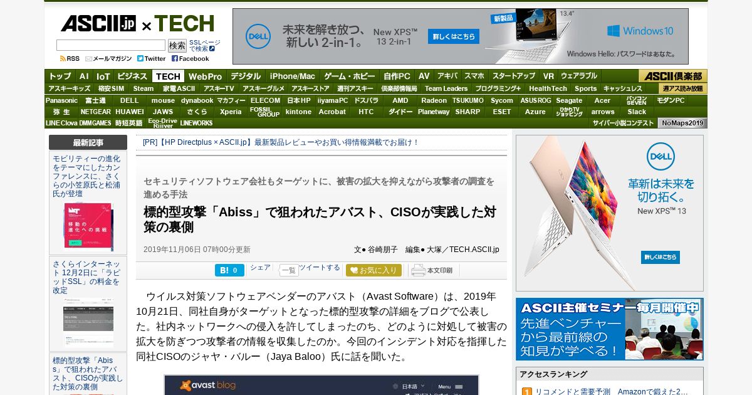This screenshot has width=752, height=395.
Task: Open the 週アス読み放題 button
Action: point(683,88)
